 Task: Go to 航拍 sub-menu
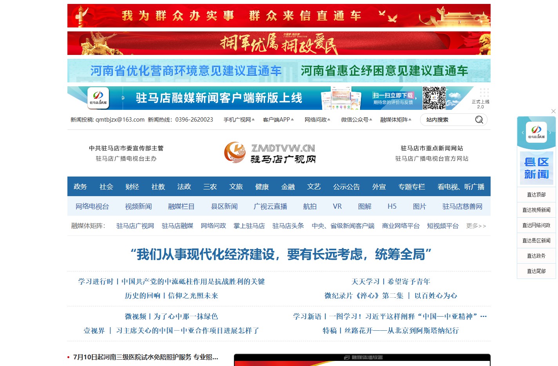[310, 206]
